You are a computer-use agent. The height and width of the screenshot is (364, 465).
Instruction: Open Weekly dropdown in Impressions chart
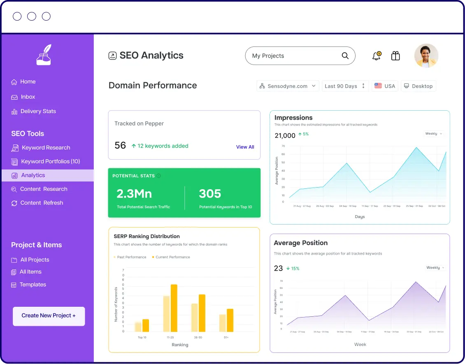[434, 134]
